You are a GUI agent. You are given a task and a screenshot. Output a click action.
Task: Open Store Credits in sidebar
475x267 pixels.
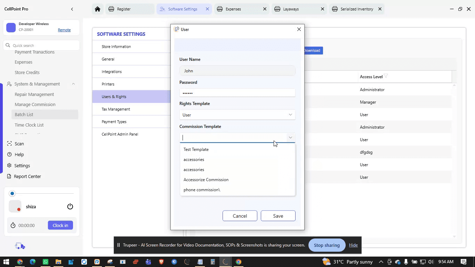click(x=27, y=72)
